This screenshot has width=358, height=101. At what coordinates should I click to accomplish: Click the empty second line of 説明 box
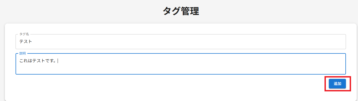click(181, 68)
